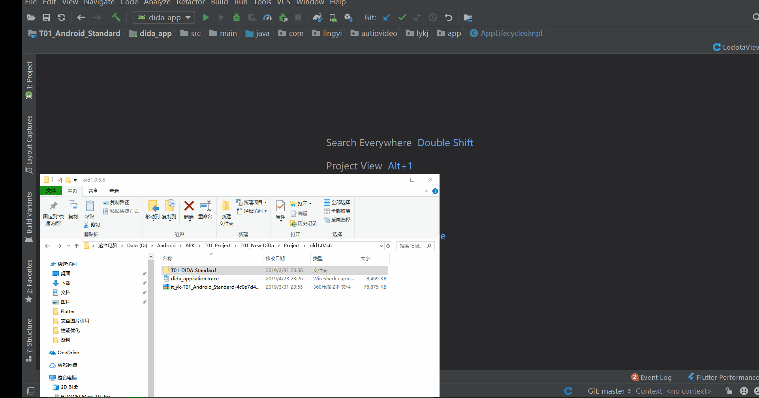This screenshot has height=398, width=759.
Task: Open SDK Manager cube icon
Action: 348,17
